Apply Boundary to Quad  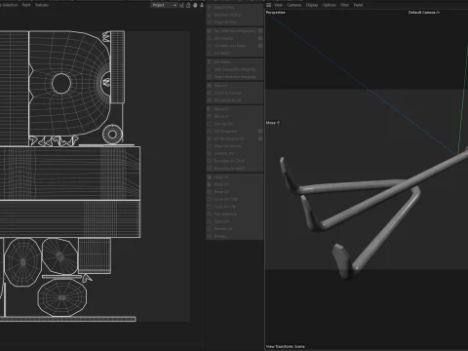(234, 169)
